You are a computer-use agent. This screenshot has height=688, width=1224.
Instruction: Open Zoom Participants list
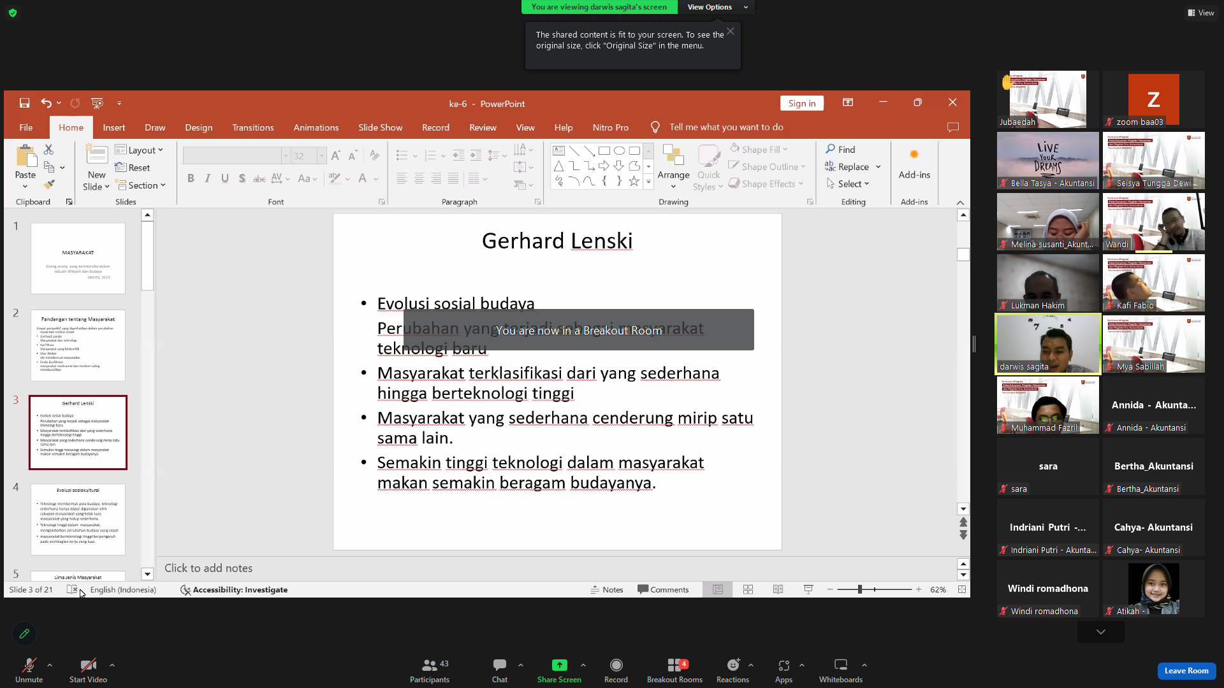[x=430, y=671]
